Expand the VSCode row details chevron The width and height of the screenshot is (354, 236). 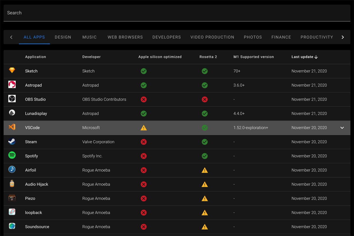point(342,128)
